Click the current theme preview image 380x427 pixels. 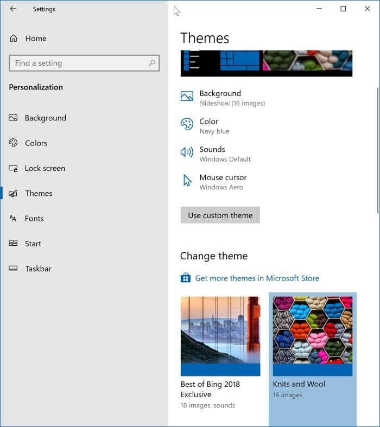click(267, 63)
